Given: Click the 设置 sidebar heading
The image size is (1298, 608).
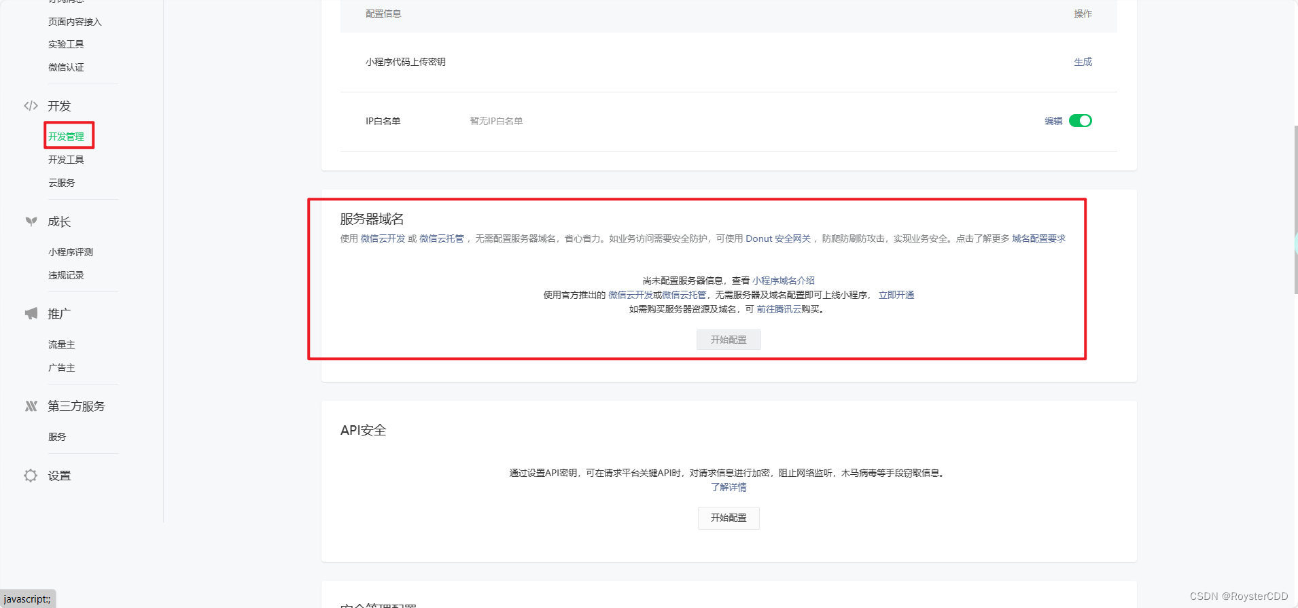Looking at the screenshot, I should (59, 476).
